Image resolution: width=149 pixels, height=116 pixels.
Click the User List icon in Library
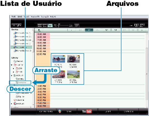pyautogui.click(x=15, y=75)
